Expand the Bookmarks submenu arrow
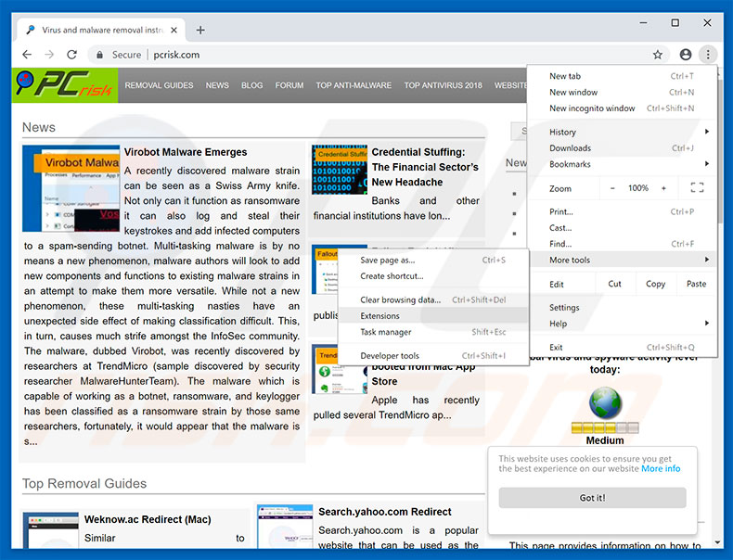 tap(707, 164)
